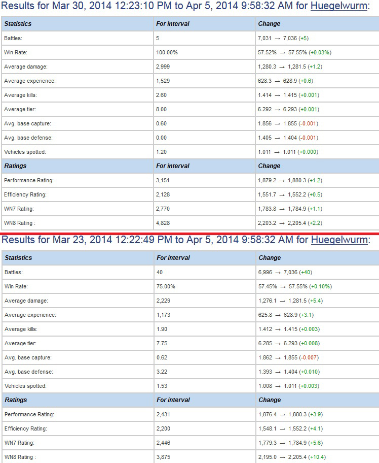Select win rate value '100.00%'
379x463 pixels.
(x=167, y=52)
